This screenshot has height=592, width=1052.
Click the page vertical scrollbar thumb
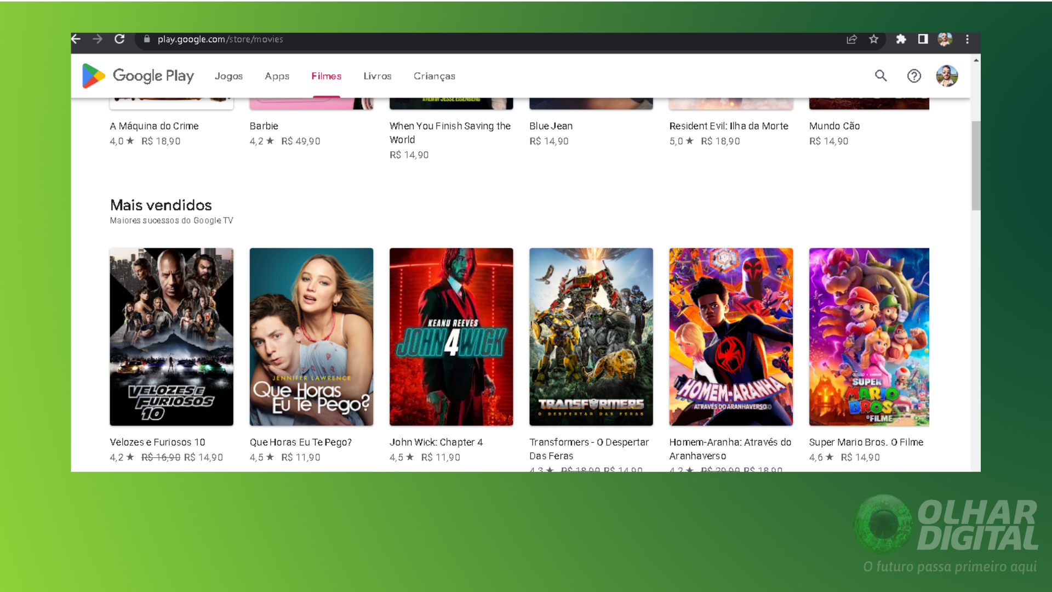pos(976,166)
